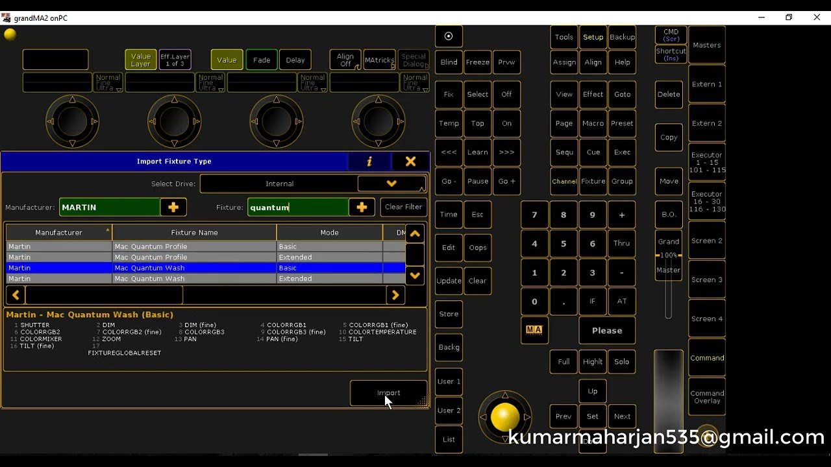Click the third encoder dial

pyautogui.click(x=276, y=121)
